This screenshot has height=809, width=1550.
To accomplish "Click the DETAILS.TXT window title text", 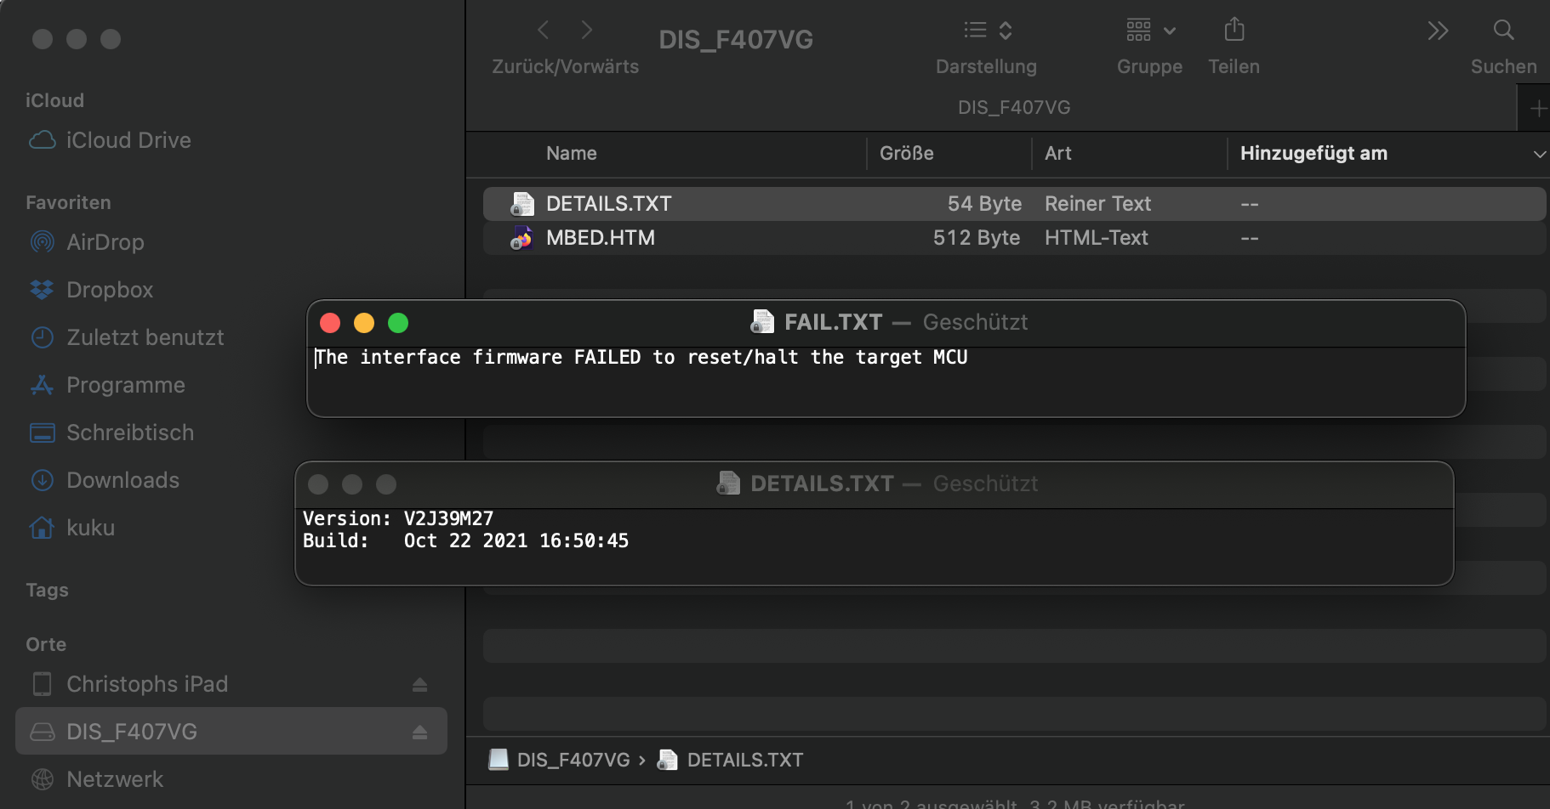I will click(x=822, y=484).
